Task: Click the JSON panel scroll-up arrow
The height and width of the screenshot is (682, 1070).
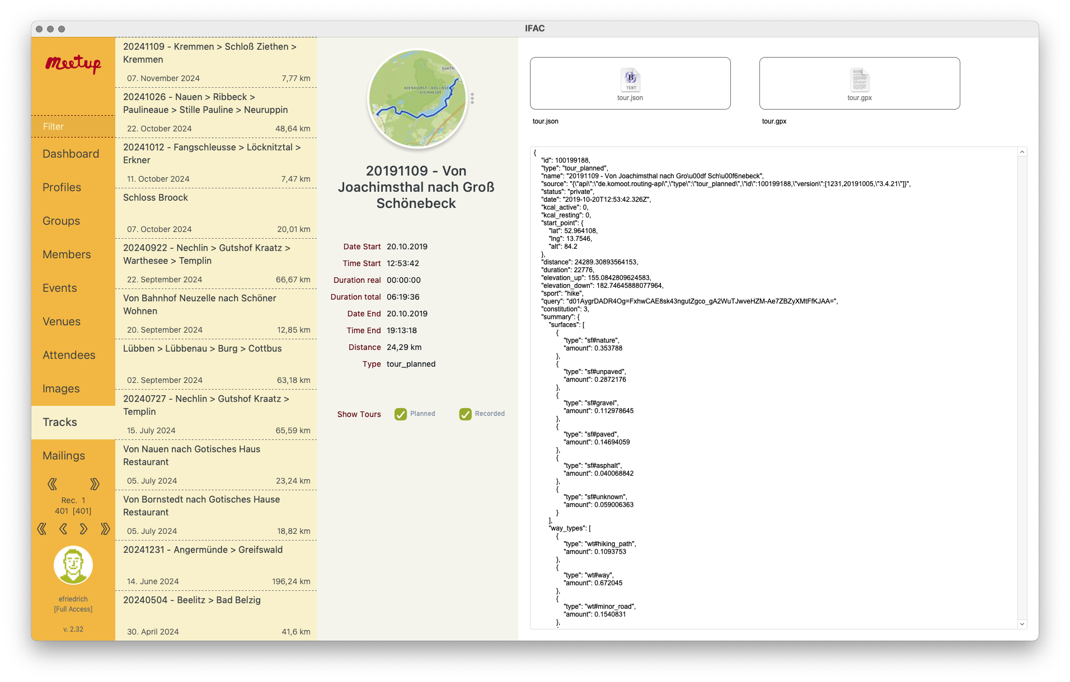Action: point(1022,152)
